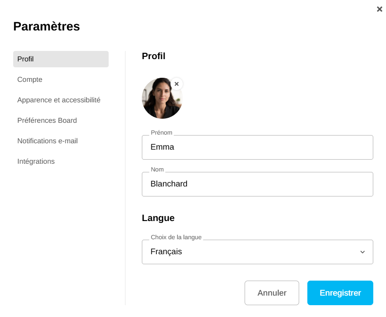This screenshot has height=317, width=386.
Task: Click the Choix de la langue label
Action: [176, 237]
